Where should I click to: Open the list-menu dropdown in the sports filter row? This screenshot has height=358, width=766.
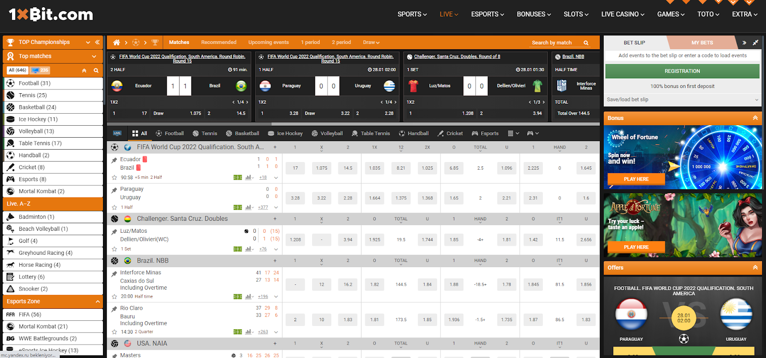tap(513, 133)
